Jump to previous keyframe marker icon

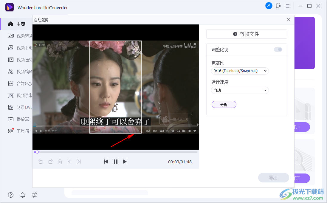(x=69, y=162)
